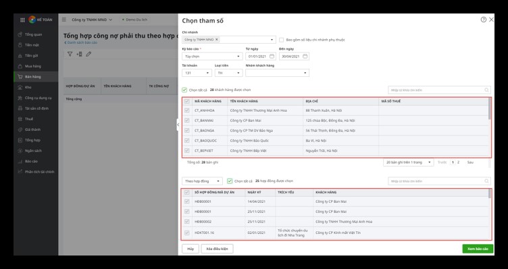Uncheck the CT_BANMAI row checkbox
508x269 pixels.
[x=187, y=121]
